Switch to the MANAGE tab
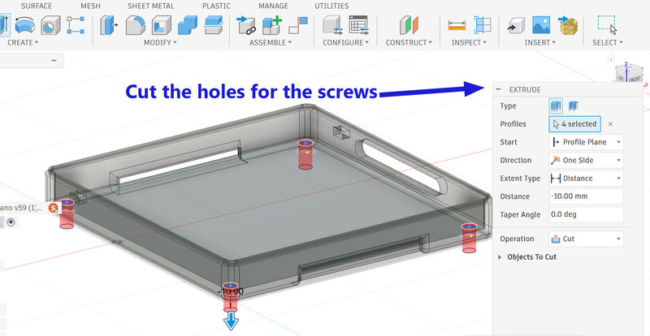The width and height of the screenshot is (650, 336). click(273, 6)
